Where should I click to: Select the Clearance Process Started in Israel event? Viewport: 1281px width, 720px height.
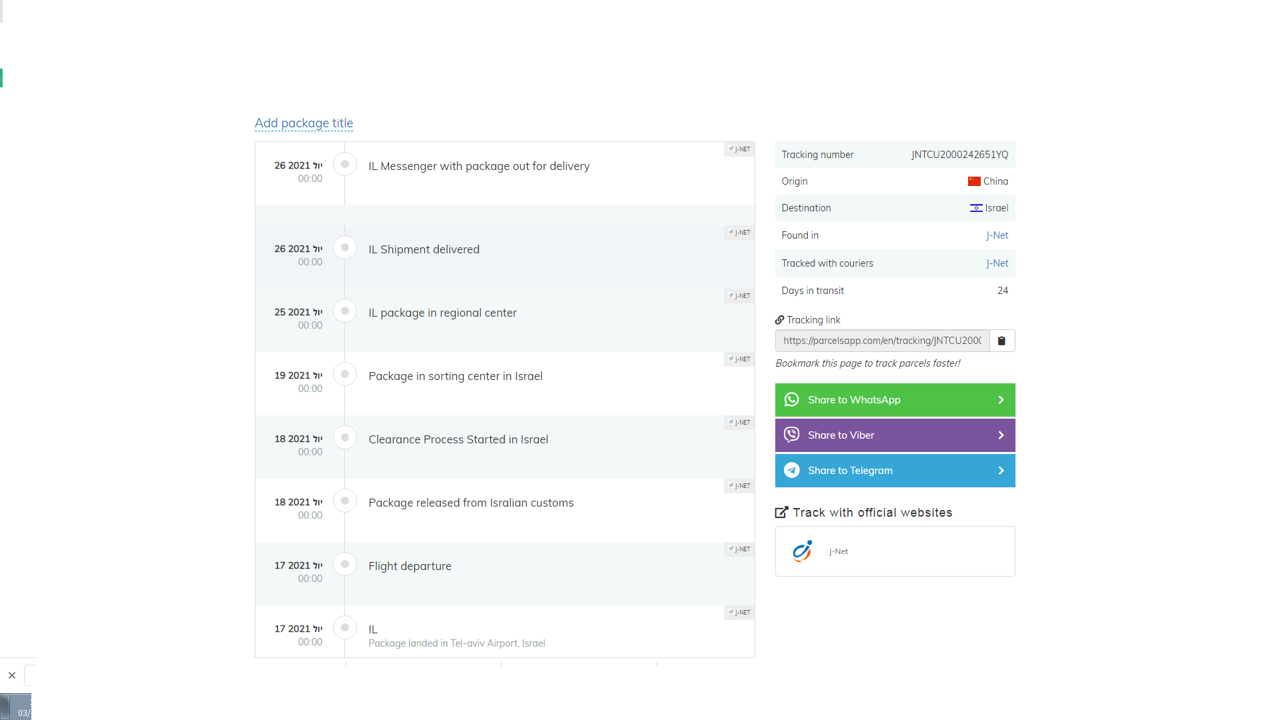click(x=458, y=439)
